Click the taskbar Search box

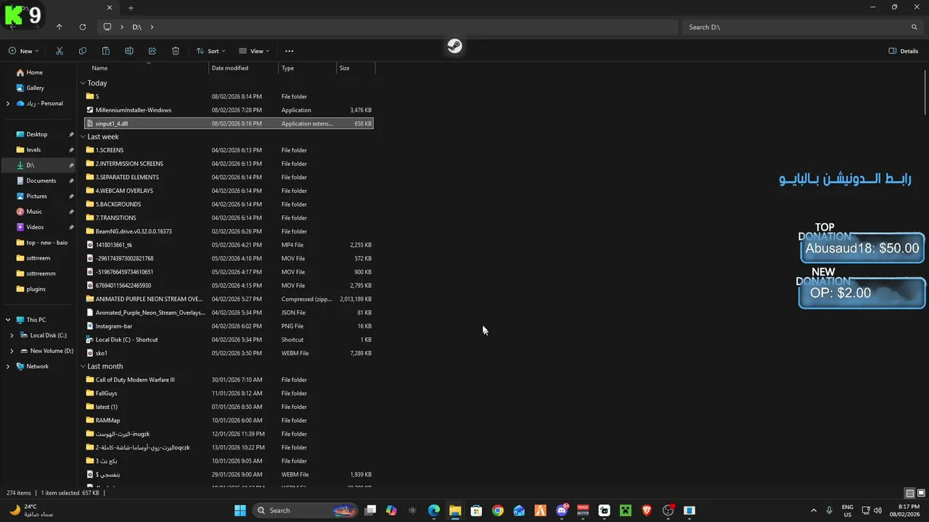[306, 510]
